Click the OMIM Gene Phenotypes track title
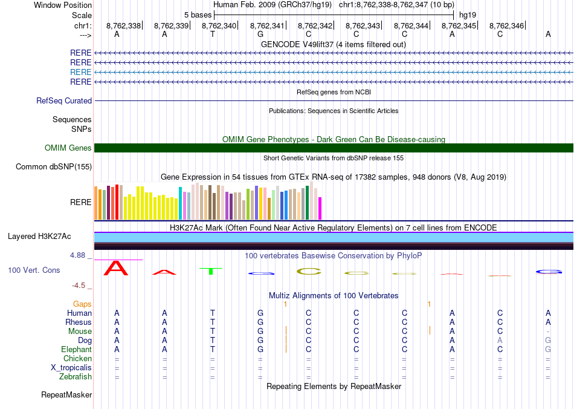This screenshot has width=574, height=409. click(334, 139)
